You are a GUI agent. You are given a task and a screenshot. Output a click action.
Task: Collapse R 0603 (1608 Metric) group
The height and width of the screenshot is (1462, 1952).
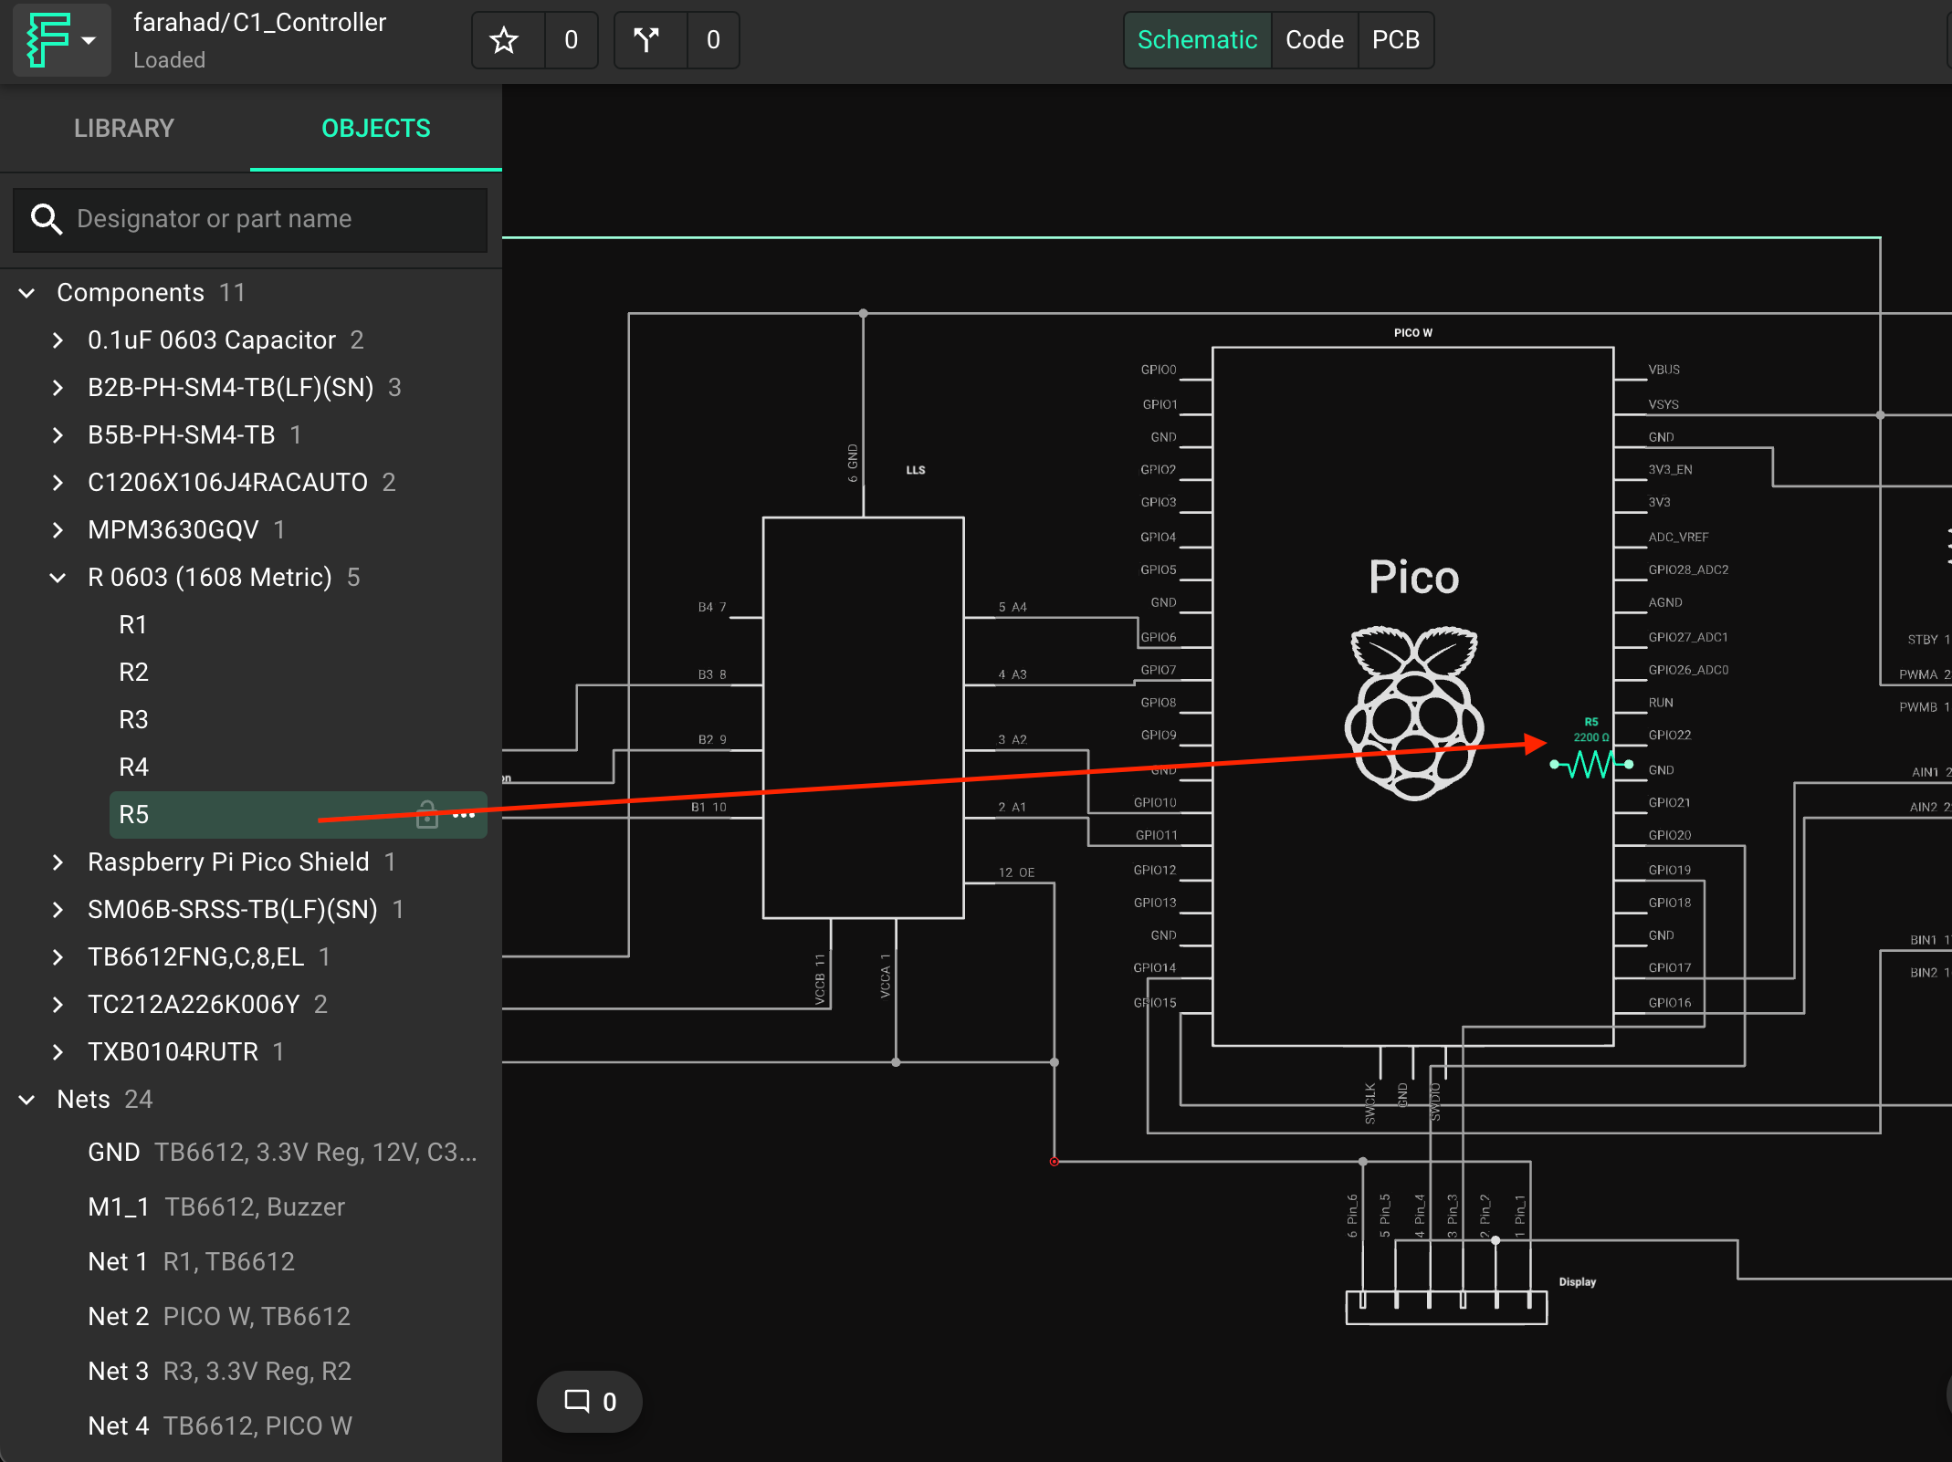58,578
